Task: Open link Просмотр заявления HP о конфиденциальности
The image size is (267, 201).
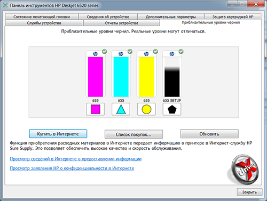Action: (x=72, y=168)
